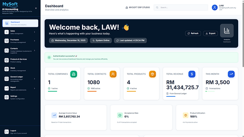Viewport: 244px width, 137px height.
Task: Click the Settings gear icon
Action: click(6, 97)
